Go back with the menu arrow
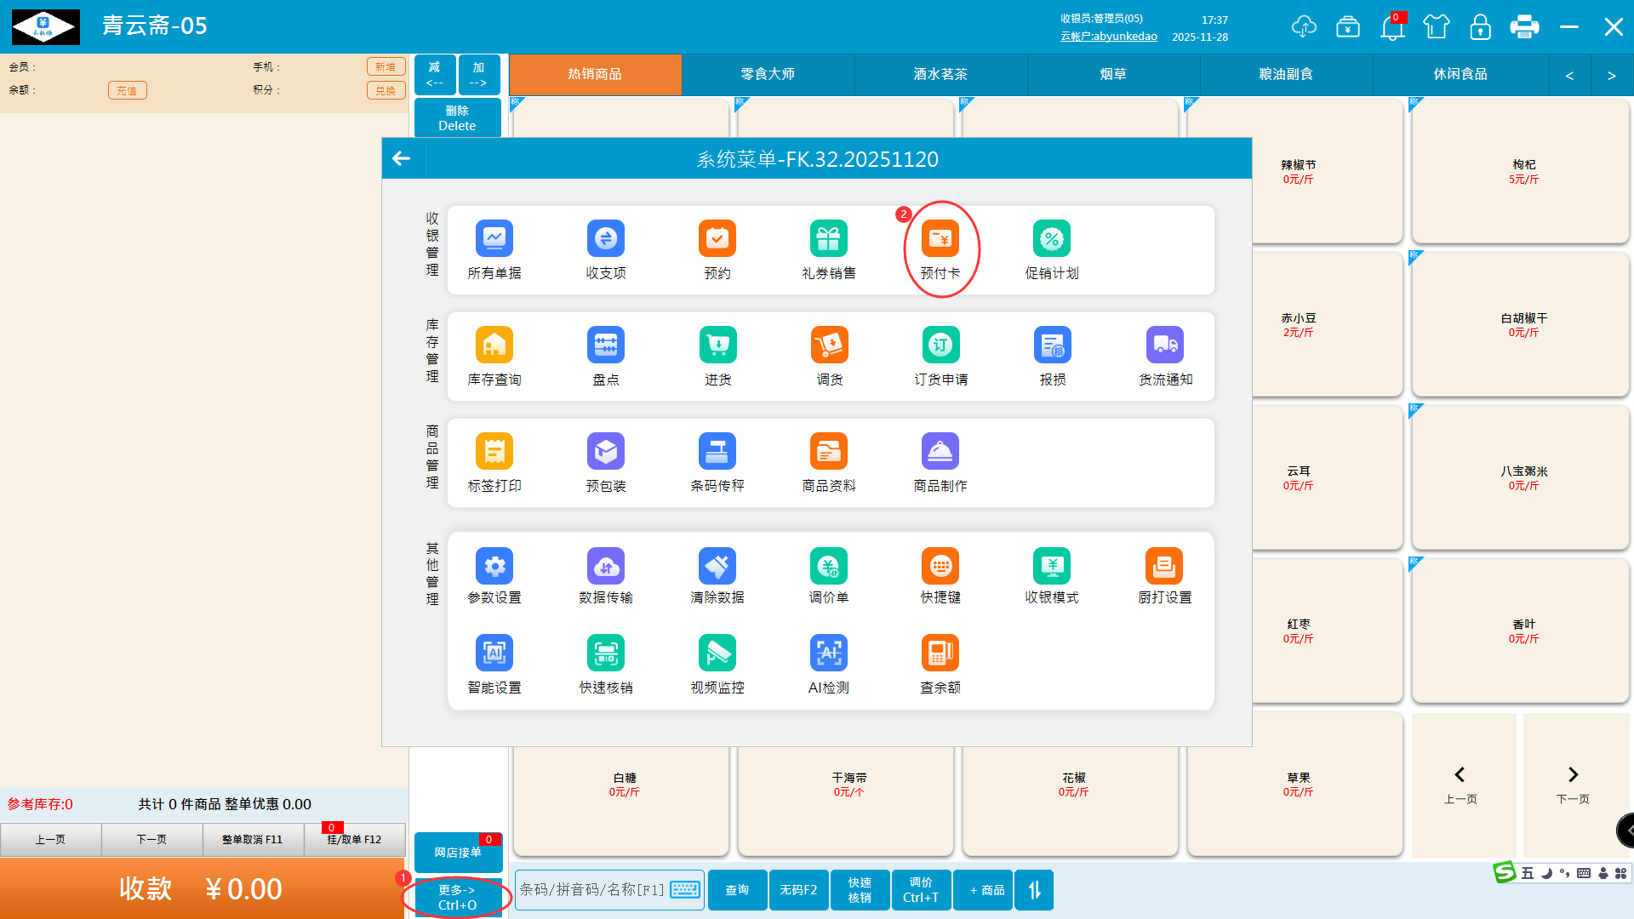Screen dimensions: 1634x919 pos(402,158)
